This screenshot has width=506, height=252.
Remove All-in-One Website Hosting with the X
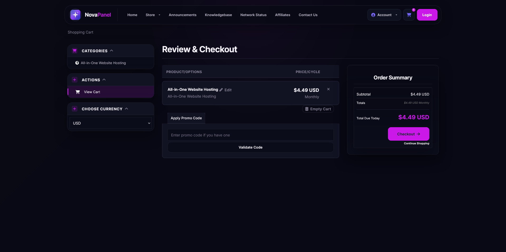coord(328,89)
